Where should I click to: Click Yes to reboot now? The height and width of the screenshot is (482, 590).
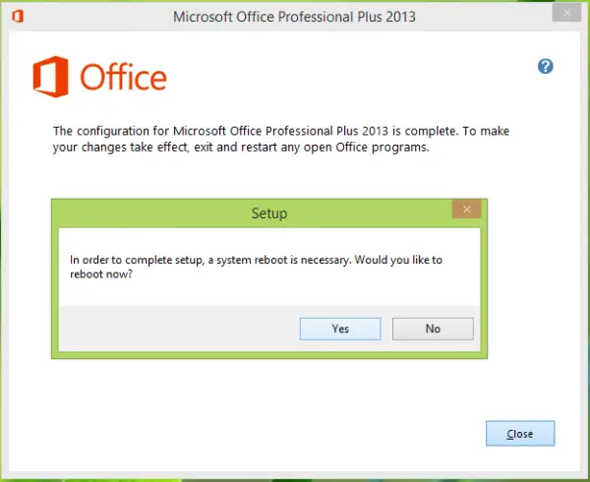click(340, 329)
